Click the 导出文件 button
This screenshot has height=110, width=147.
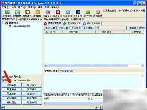tap(12, 94)
